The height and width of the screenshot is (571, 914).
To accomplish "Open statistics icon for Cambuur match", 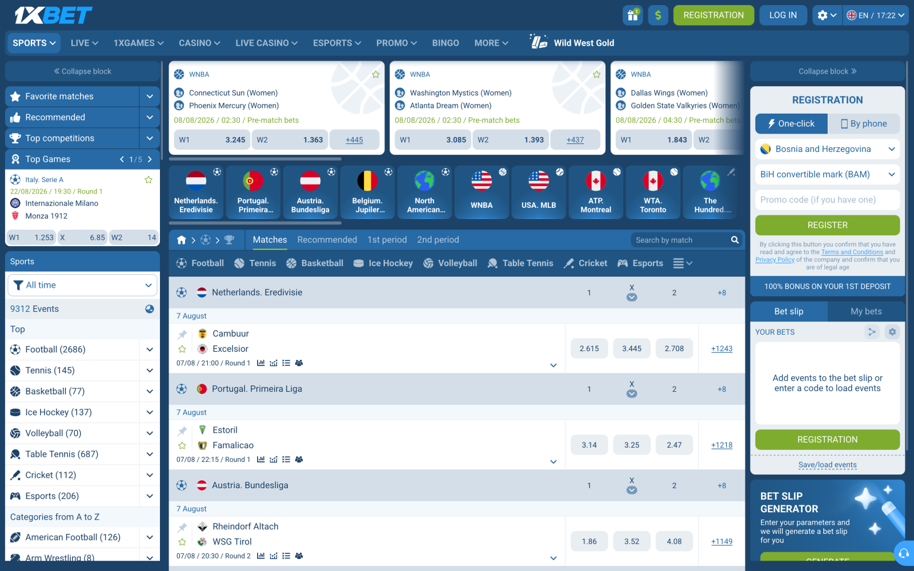I will [x=260, y=363].
